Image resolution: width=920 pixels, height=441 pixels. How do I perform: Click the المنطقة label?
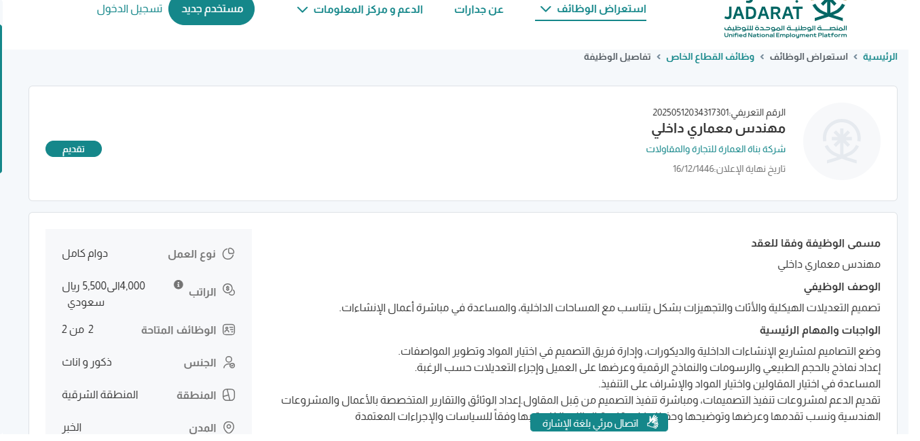197,395
